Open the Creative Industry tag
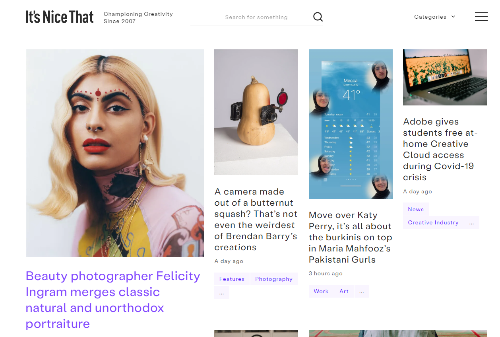This screenshot has height=337, width=500. (x=433, y=222)
